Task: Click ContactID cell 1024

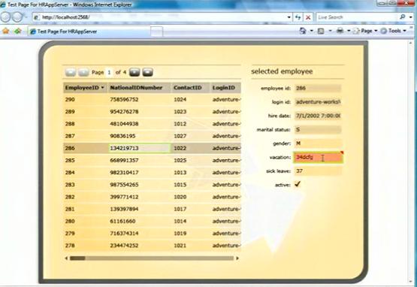Action: point(190,99)
